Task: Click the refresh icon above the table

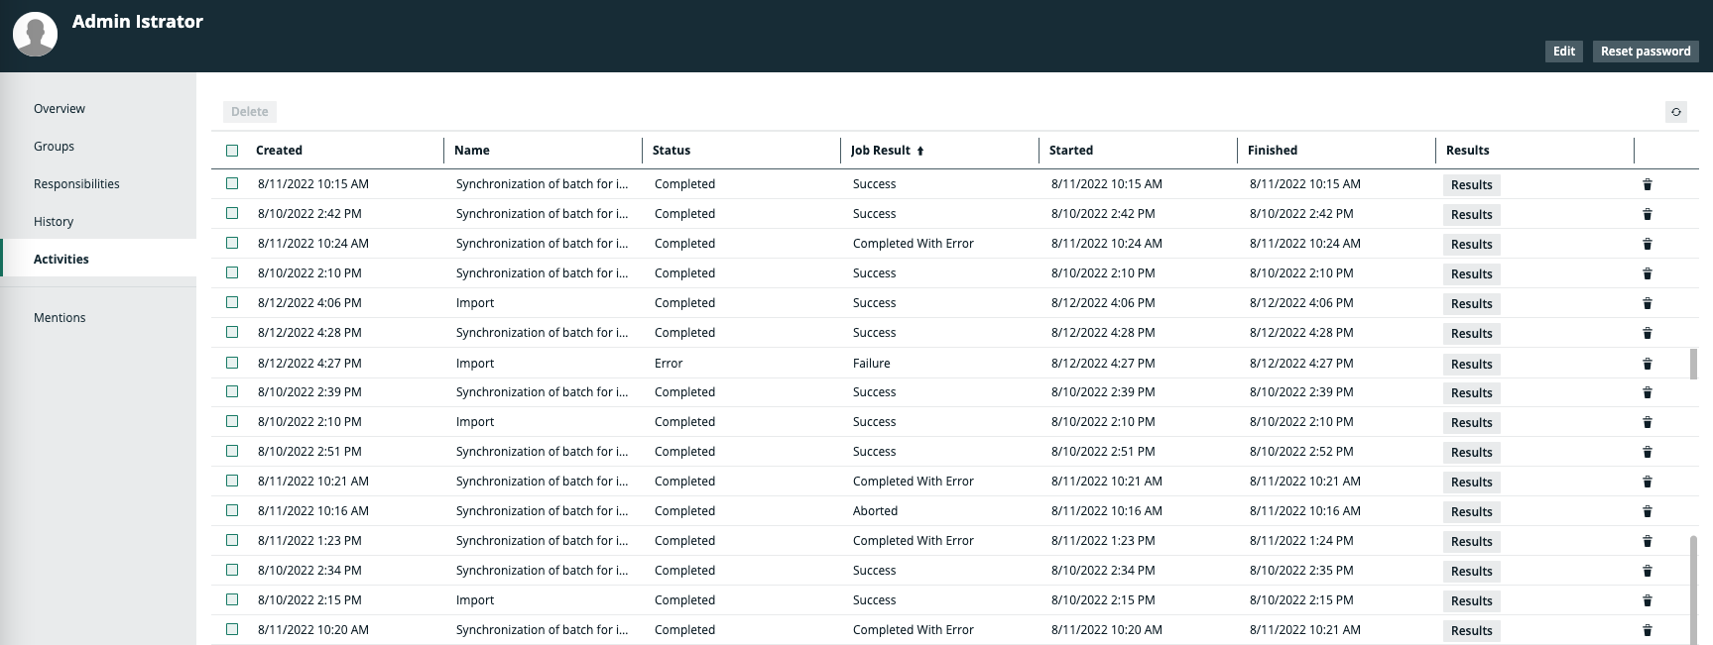Action: [1675, 112]
